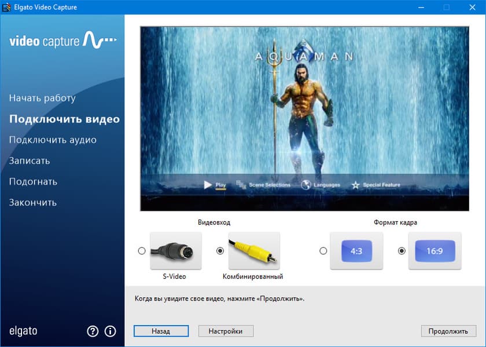
Task: Click the S-Video caption text
Action: tap(175, 276)
